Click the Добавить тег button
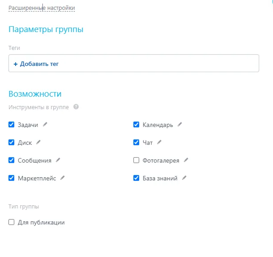Viewport: 273px width, 257px height. (x=36, y=64)
